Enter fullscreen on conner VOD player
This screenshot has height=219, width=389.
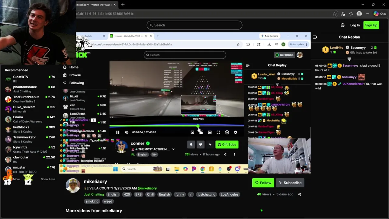click(218, 132)
